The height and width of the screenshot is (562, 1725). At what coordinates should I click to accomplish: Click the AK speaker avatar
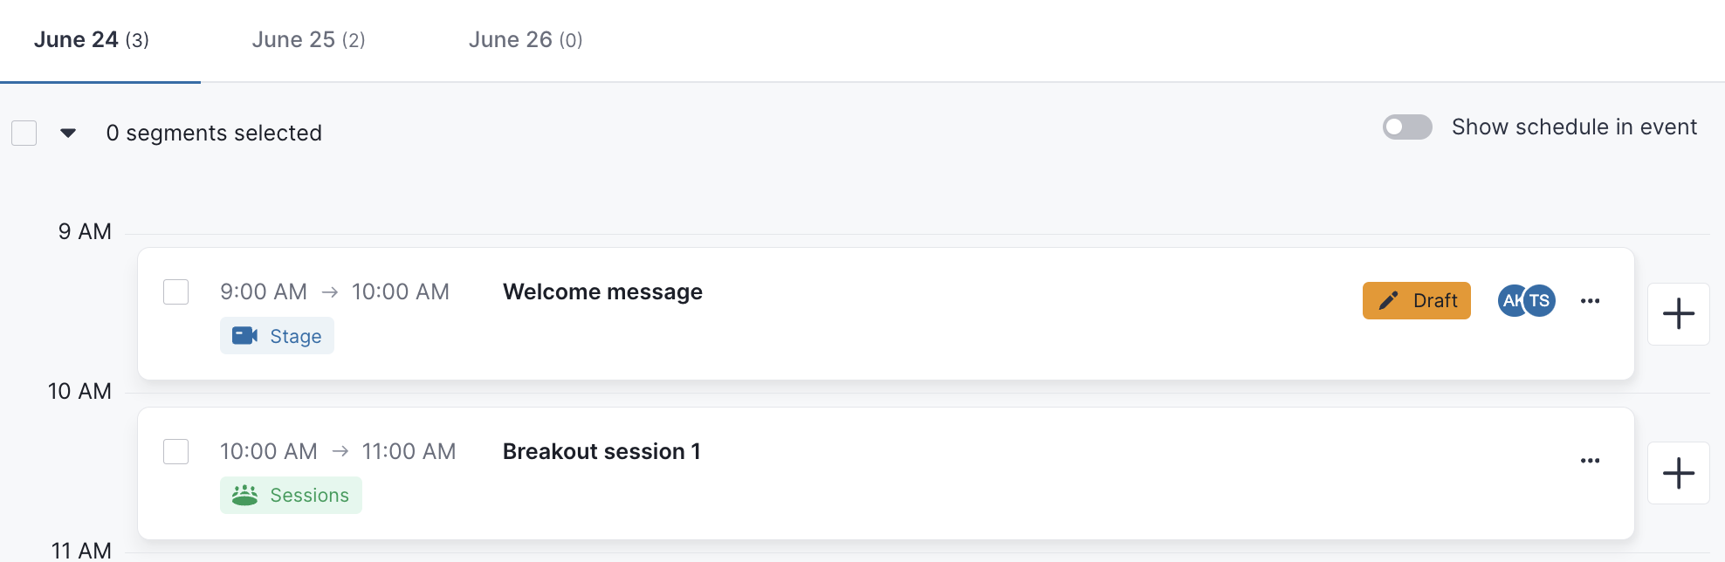tap(1511, 301)
